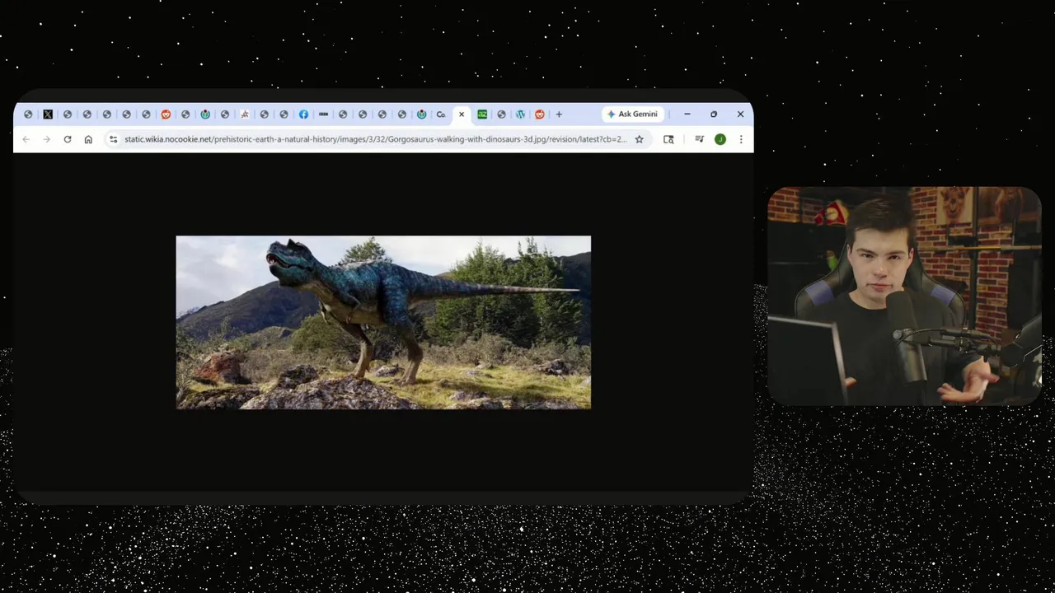Maximize the Chrome window
This screenshot has height=593, width=1055.
tap(714, 114)
